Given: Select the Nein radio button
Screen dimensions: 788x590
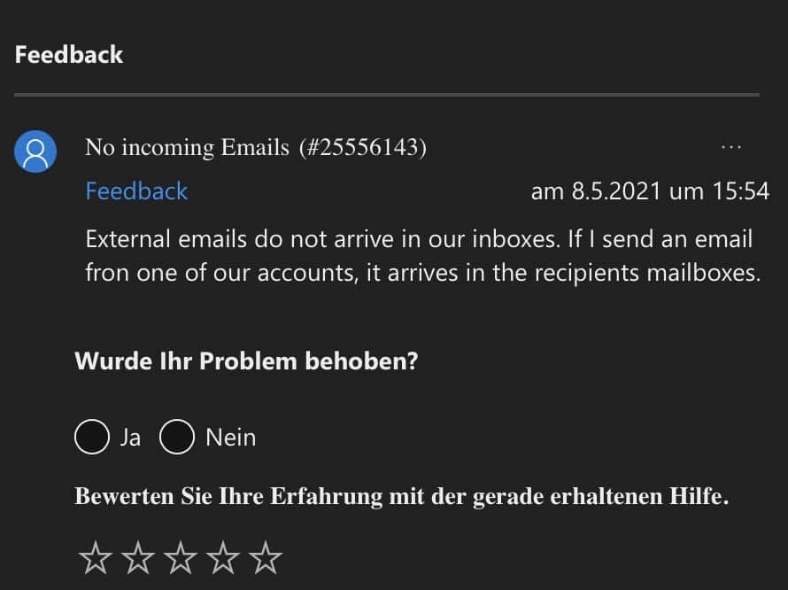Looking at the screenshot, I should pos(177,437).
